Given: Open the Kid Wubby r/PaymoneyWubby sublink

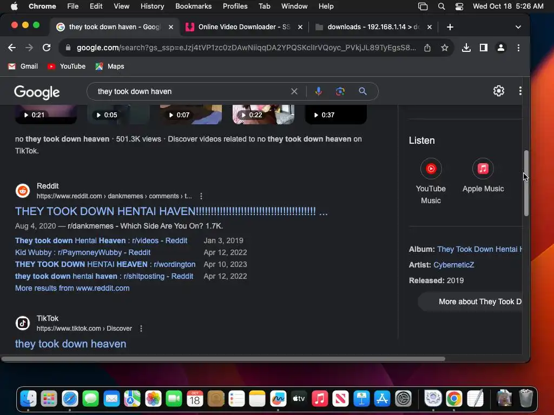Looking at the screenshot, I should pyautogui.click(x=83, y=253).
